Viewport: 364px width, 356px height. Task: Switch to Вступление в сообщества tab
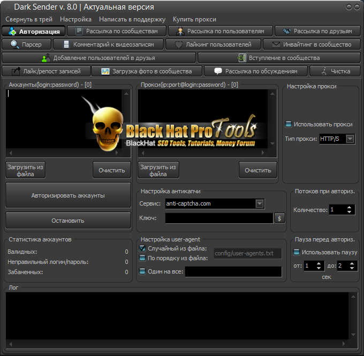click(x=279, y=58)
